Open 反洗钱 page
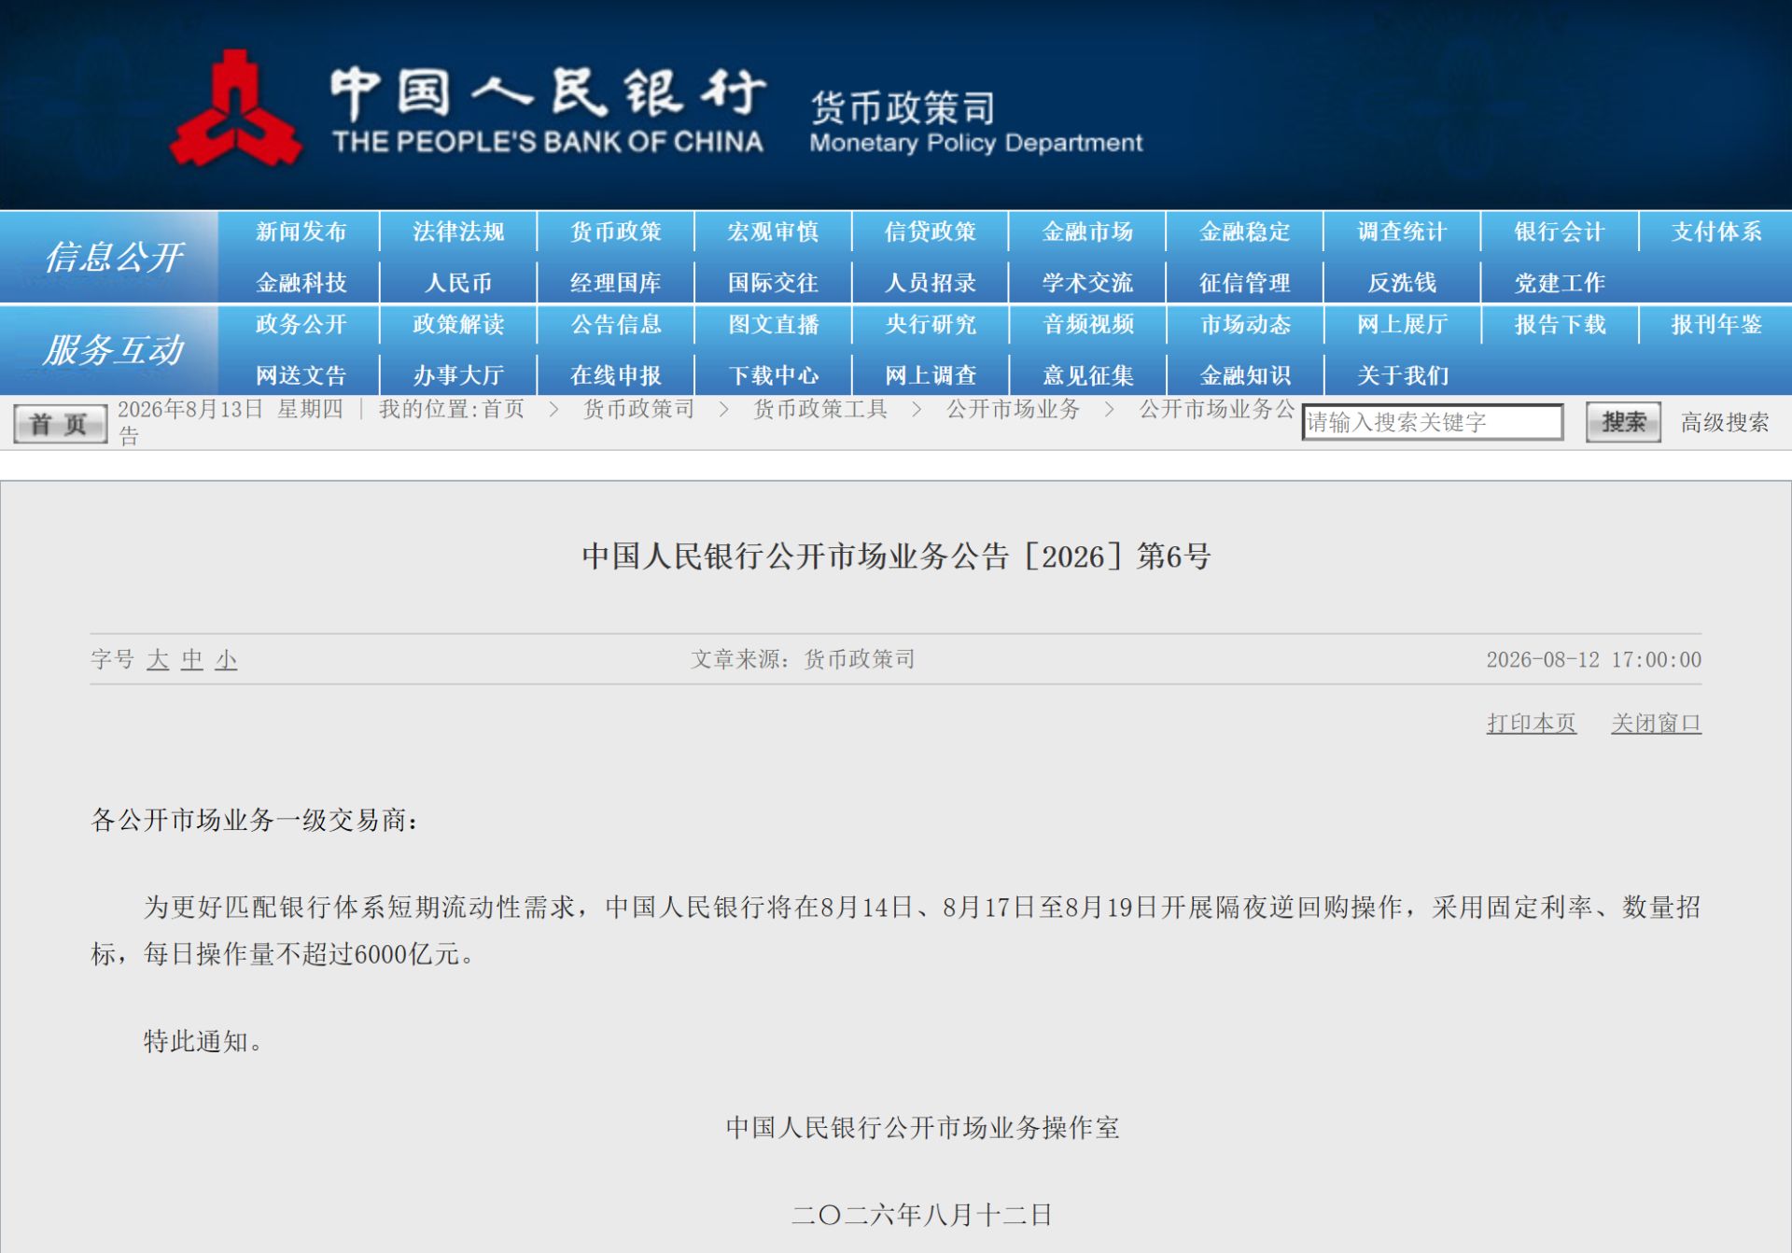The height and width of the screenshot is (1253, 1792). point(1402,283)
